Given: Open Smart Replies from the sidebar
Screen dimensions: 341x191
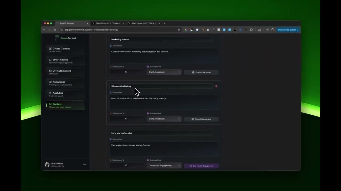Looking at the screenshot, I should (x=50, y=60).
